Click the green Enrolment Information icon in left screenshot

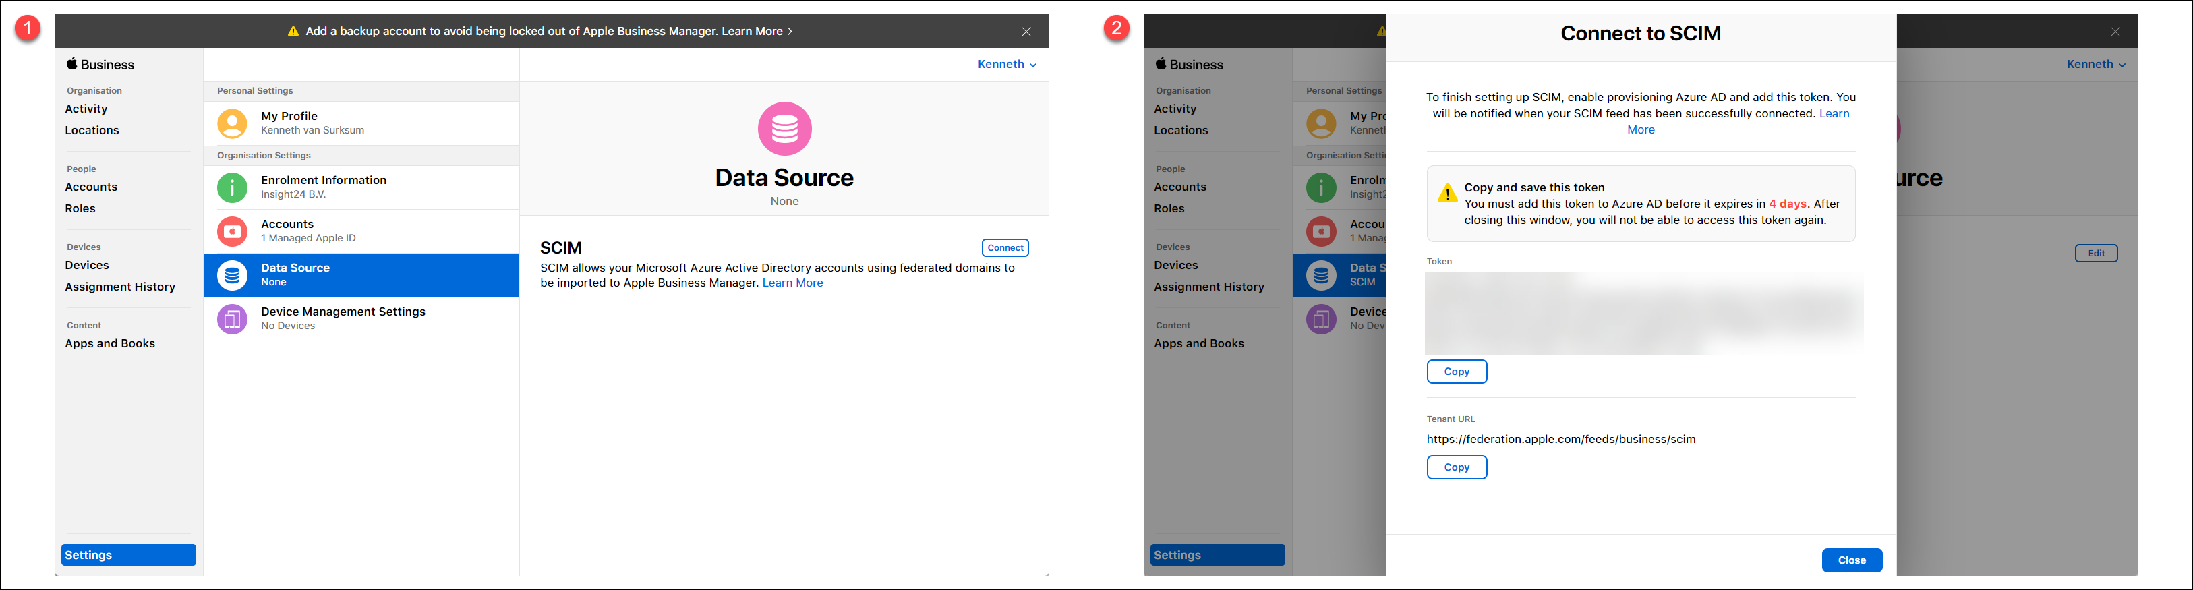(x=231, y=187)
